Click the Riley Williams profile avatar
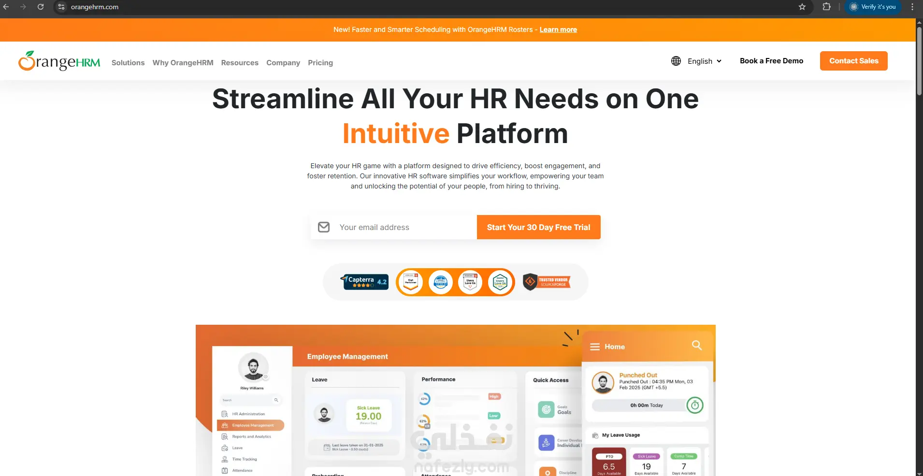The image size is (923, 476). [253, 367]
